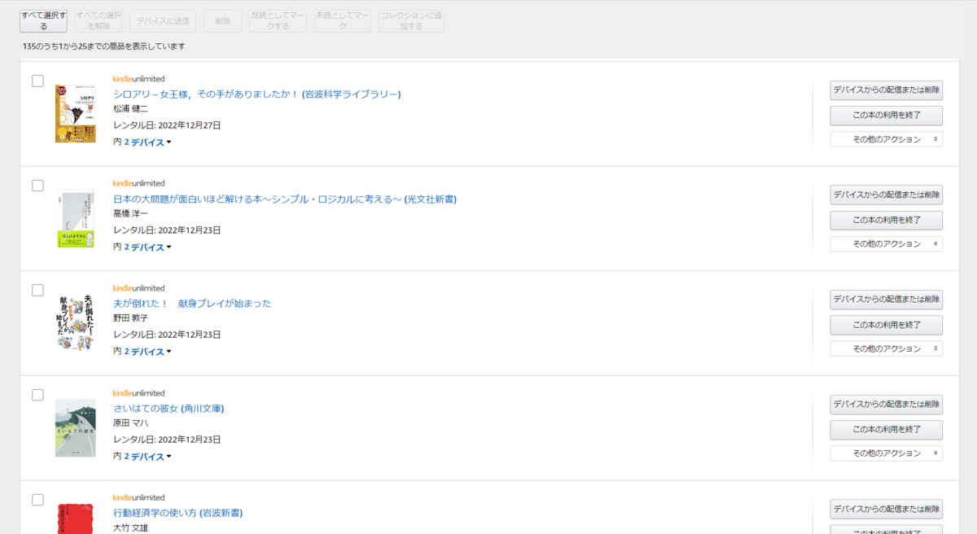Click kindleunlimited badge above さいはての彼女 title
Screen dimensions: 977x534
[x=138, y=393]
